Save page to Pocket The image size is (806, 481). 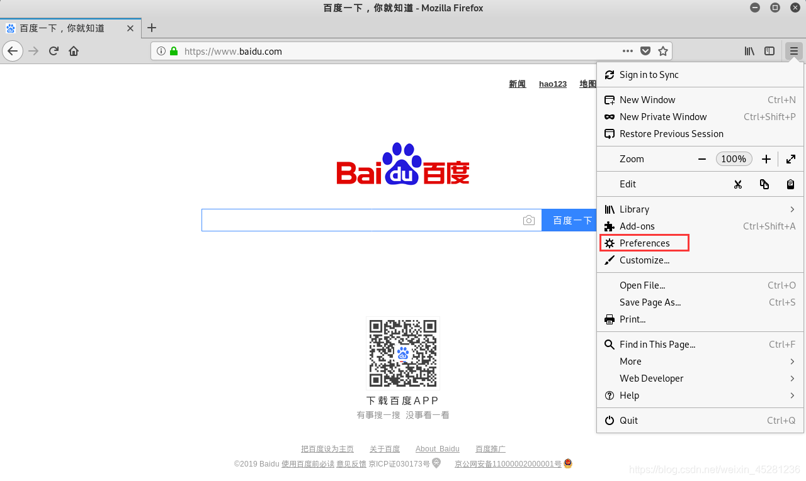(x=645, y=51)
